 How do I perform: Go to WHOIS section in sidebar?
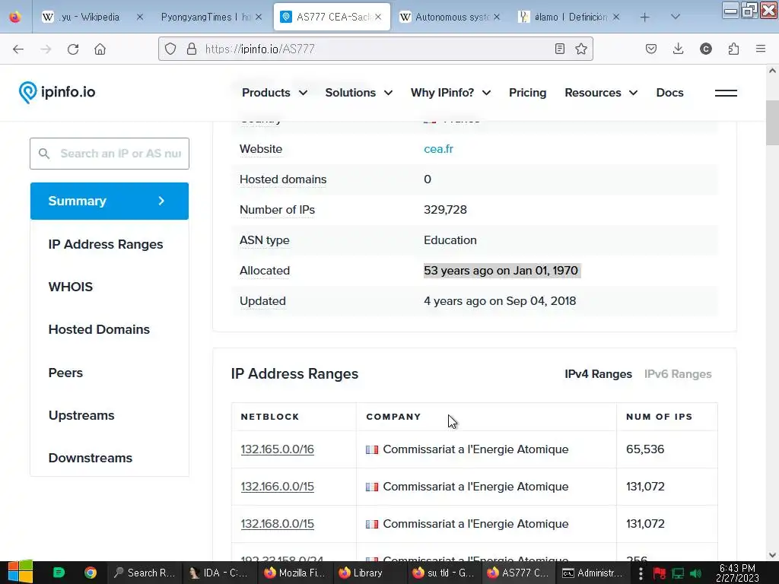point(71,287)
